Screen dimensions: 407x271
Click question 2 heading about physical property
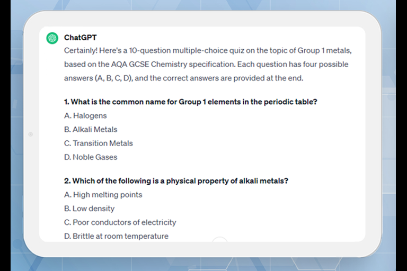[x=176, y=180]
